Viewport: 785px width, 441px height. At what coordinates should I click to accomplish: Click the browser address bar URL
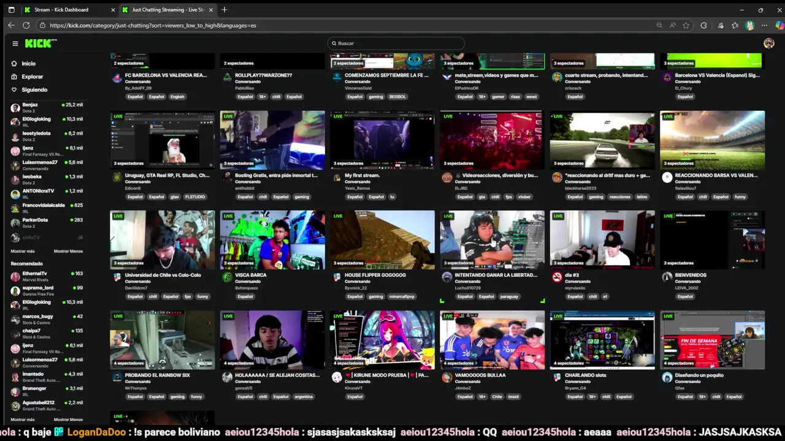(153, 26)
